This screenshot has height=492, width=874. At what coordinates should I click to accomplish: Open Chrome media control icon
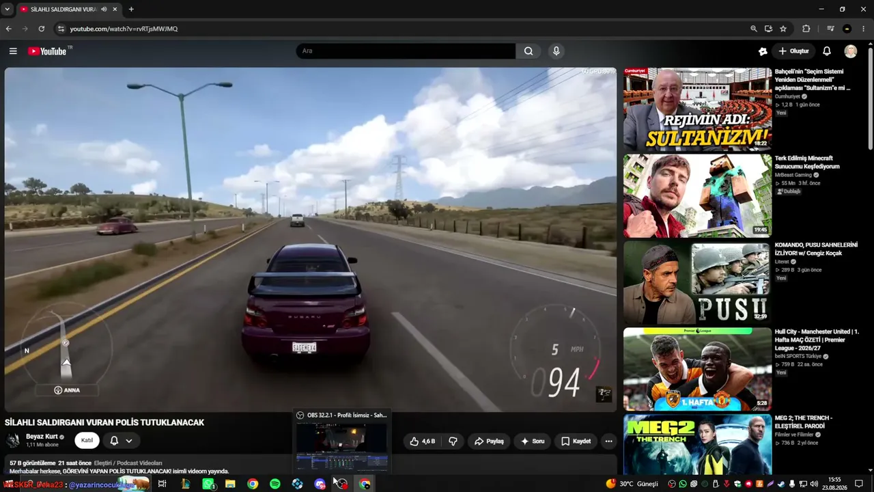tap(830, 29)
